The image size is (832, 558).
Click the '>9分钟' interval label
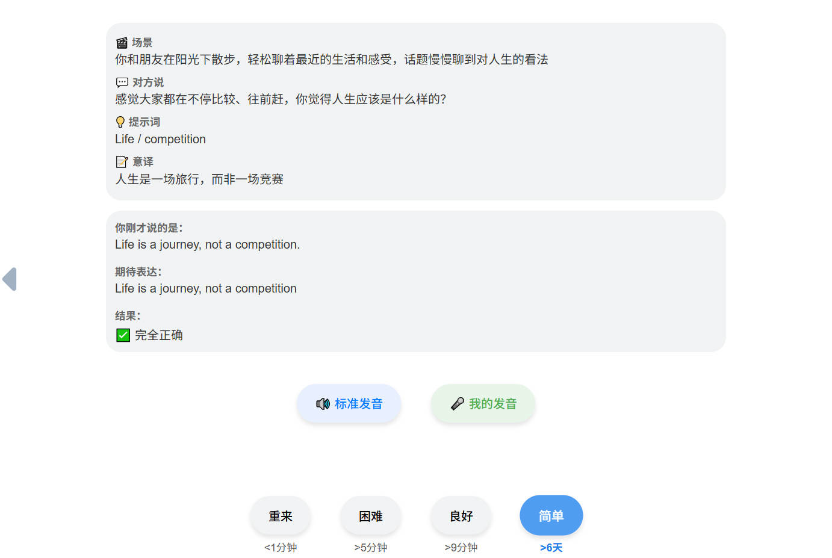click(x=461, y=548)
